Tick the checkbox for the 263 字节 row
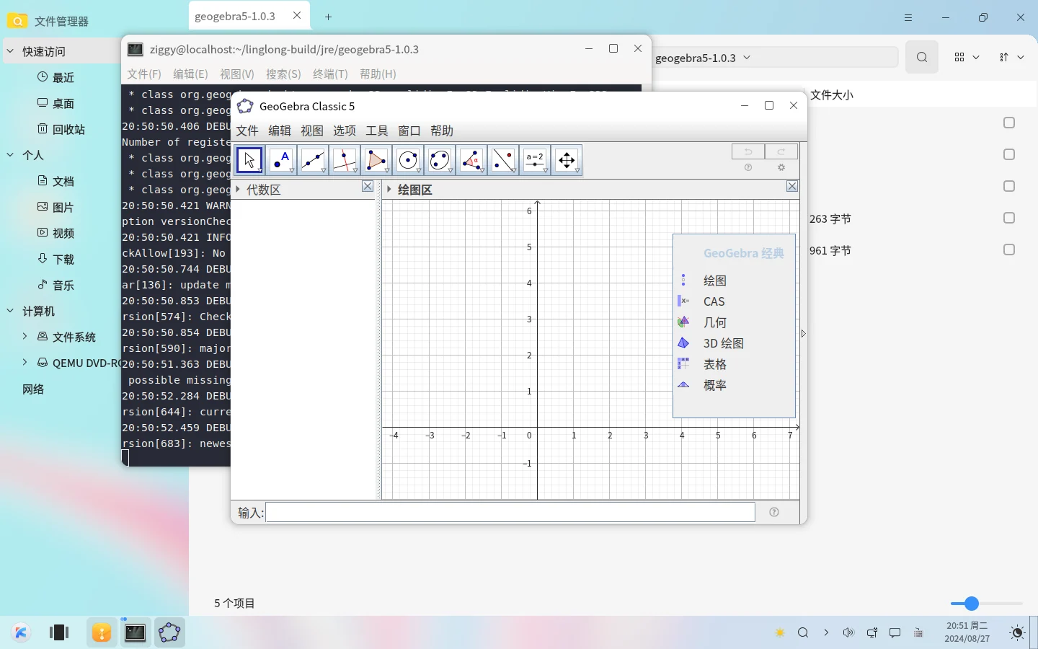 (1009, 218)
